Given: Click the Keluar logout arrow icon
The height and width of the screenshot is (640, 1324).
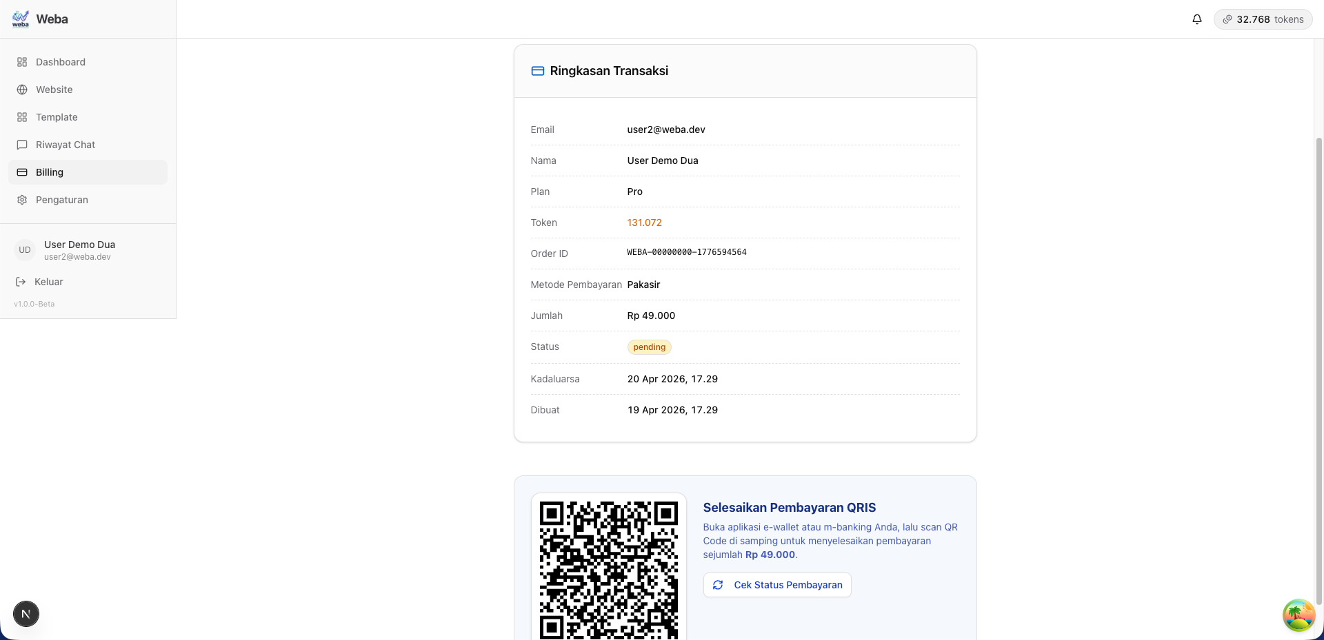Looking at the screenshot, I should 21,282.
